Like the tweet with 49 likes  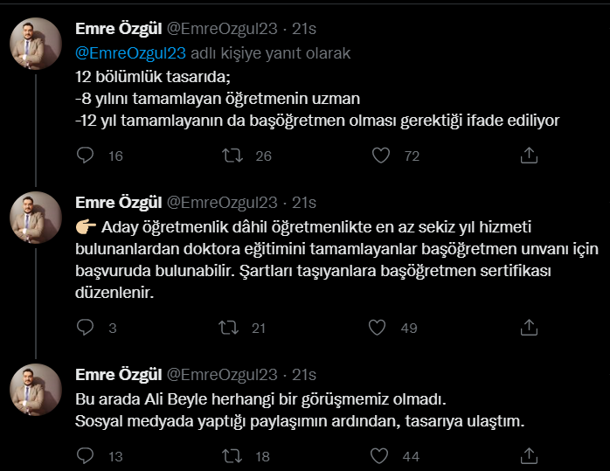tap(377, 328)
